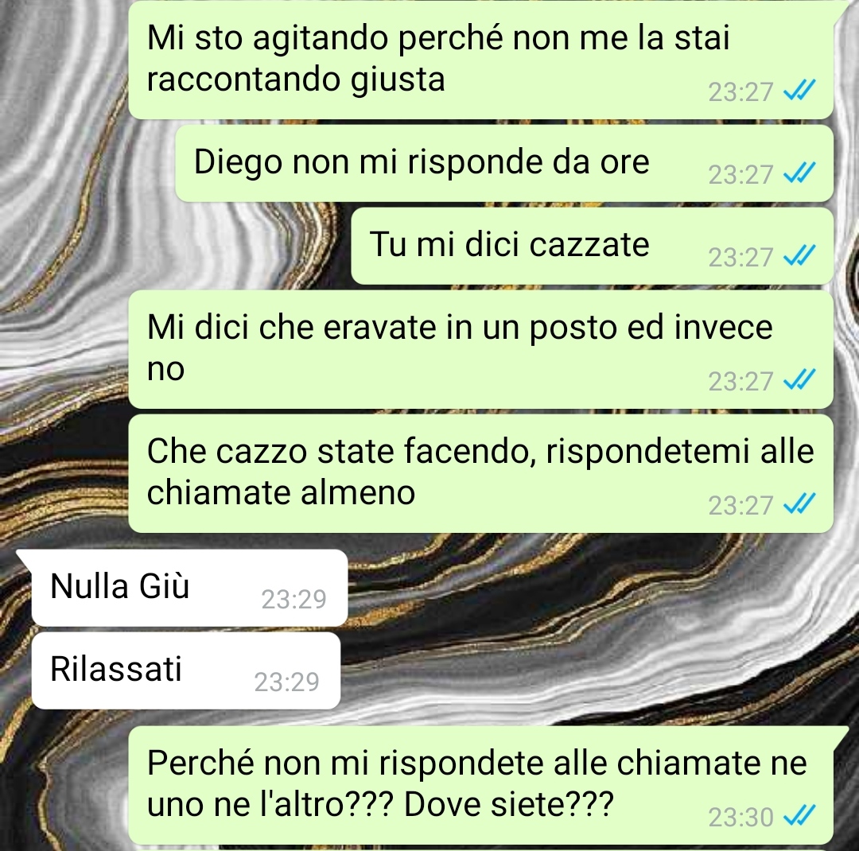This screenshot has width=859, height=851.
Task: Select the 'rispondetemi alle chiamate almeno' message
Action: pos(481,473)
